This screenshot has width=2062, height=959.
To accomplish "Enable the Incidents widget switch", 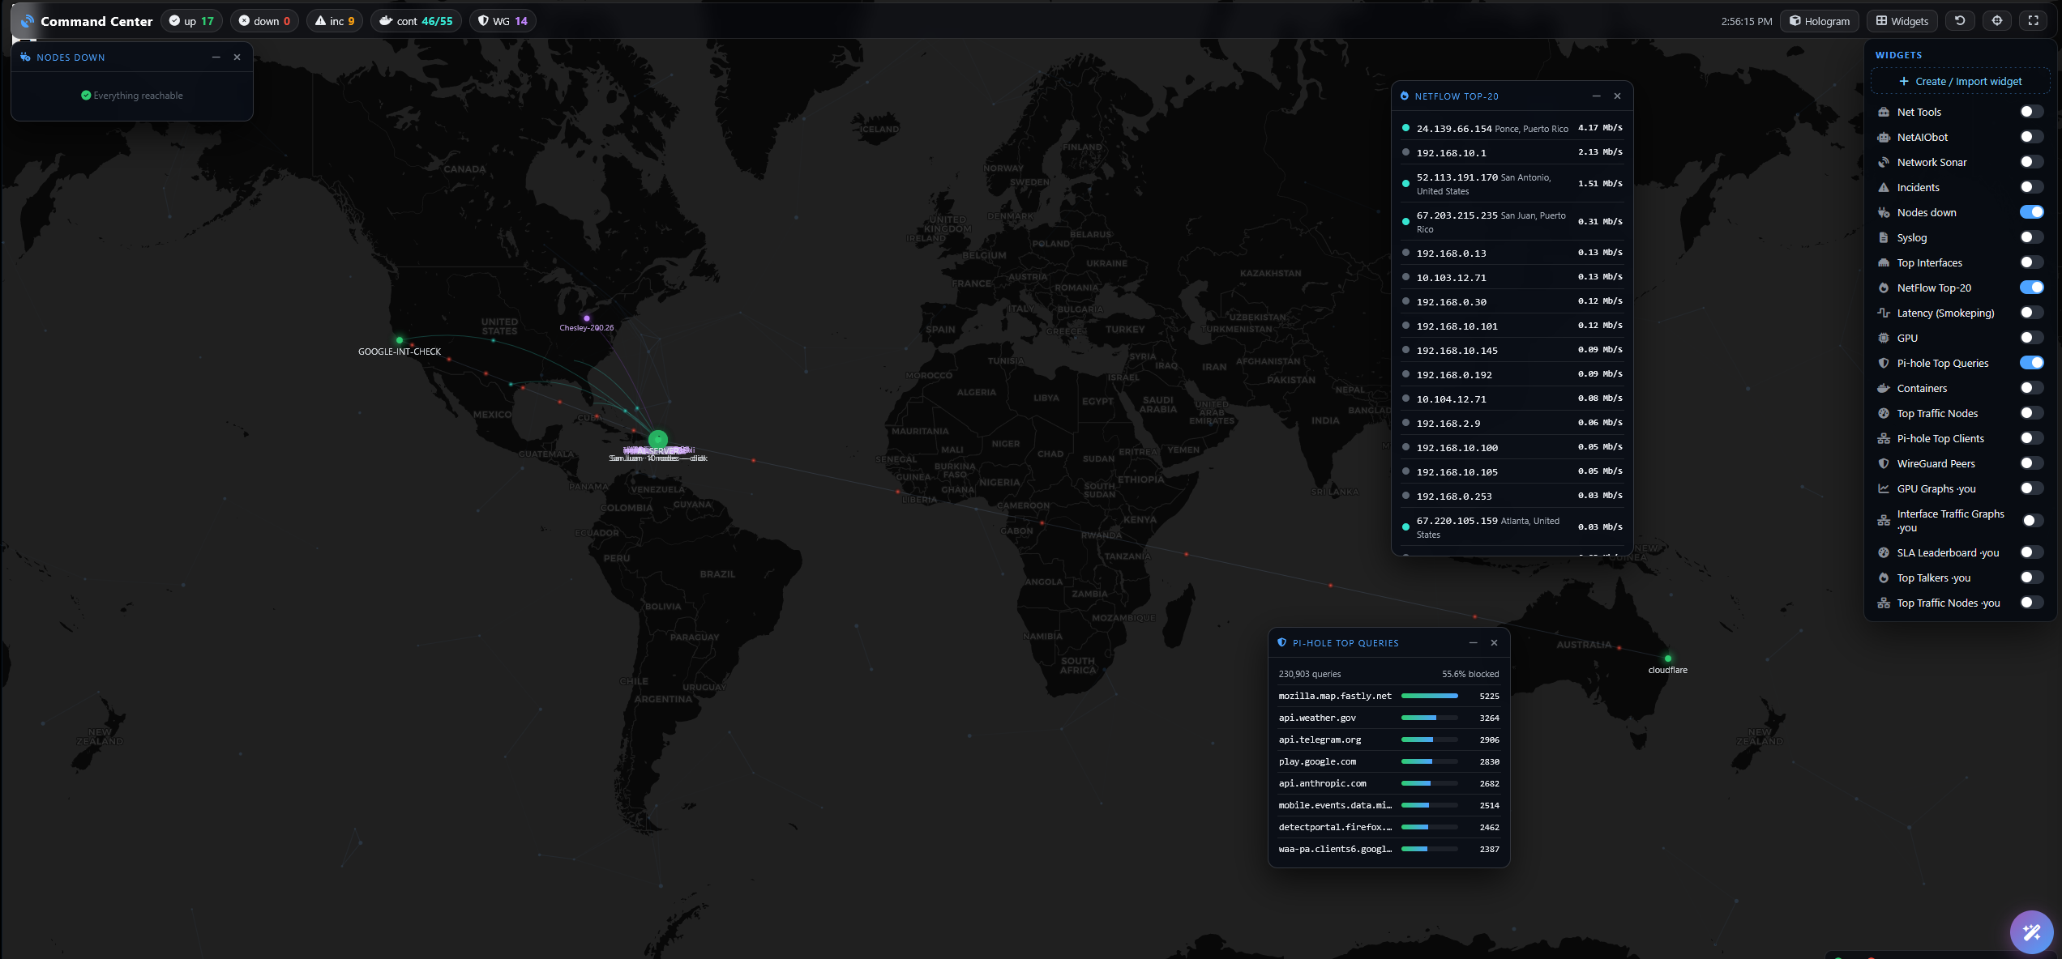I will 2031,187.
